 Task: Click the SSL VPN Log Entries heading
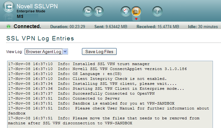(40, 39)
